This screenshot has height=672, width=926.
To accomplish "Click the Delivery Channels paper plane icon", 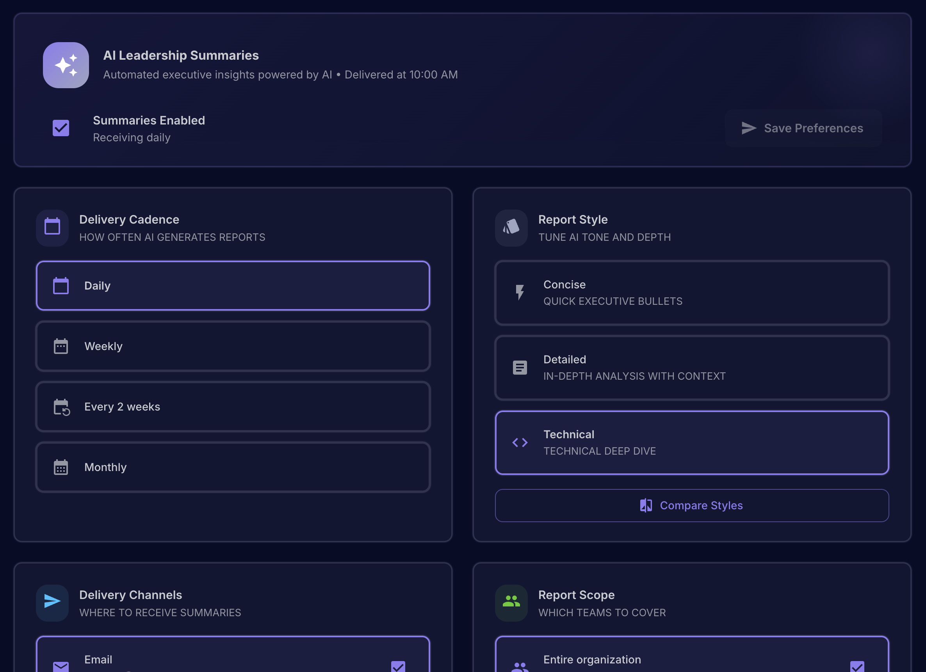I will [x=52, y=602].
